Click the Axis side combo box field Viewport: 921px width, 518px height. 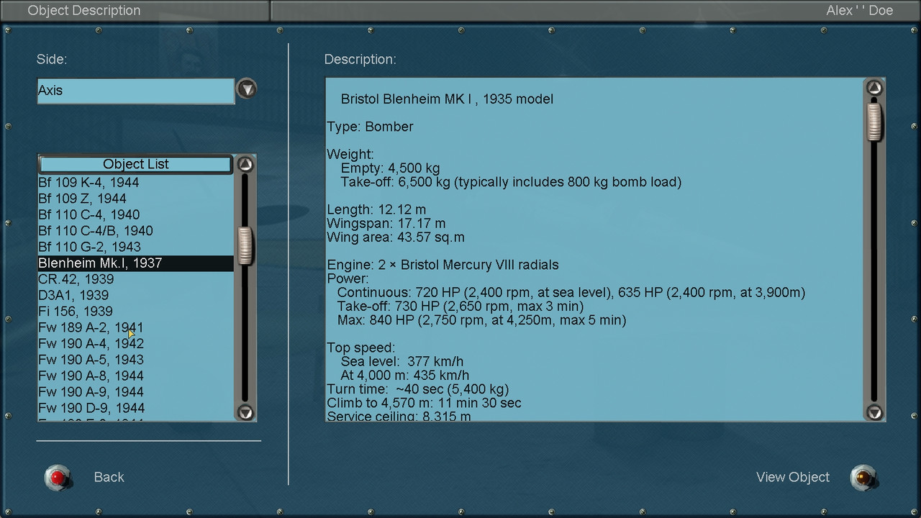coord(136,91)
